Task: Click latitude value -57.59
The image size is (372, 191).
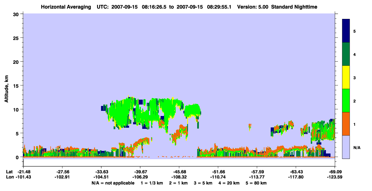Action: 257,172
